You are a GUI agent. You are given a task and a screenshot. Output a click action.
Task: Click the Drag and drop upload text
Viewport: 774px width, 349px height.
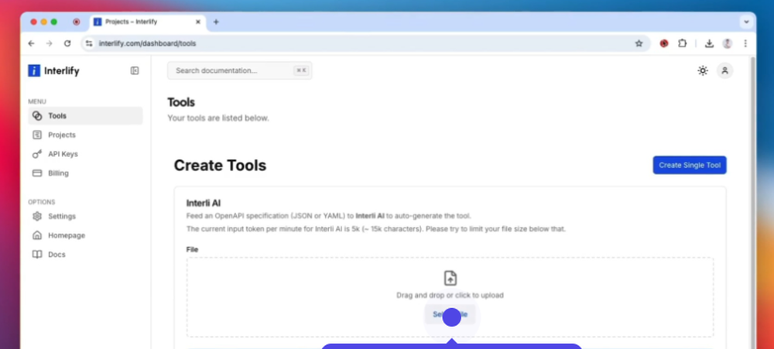click(450, 295)
